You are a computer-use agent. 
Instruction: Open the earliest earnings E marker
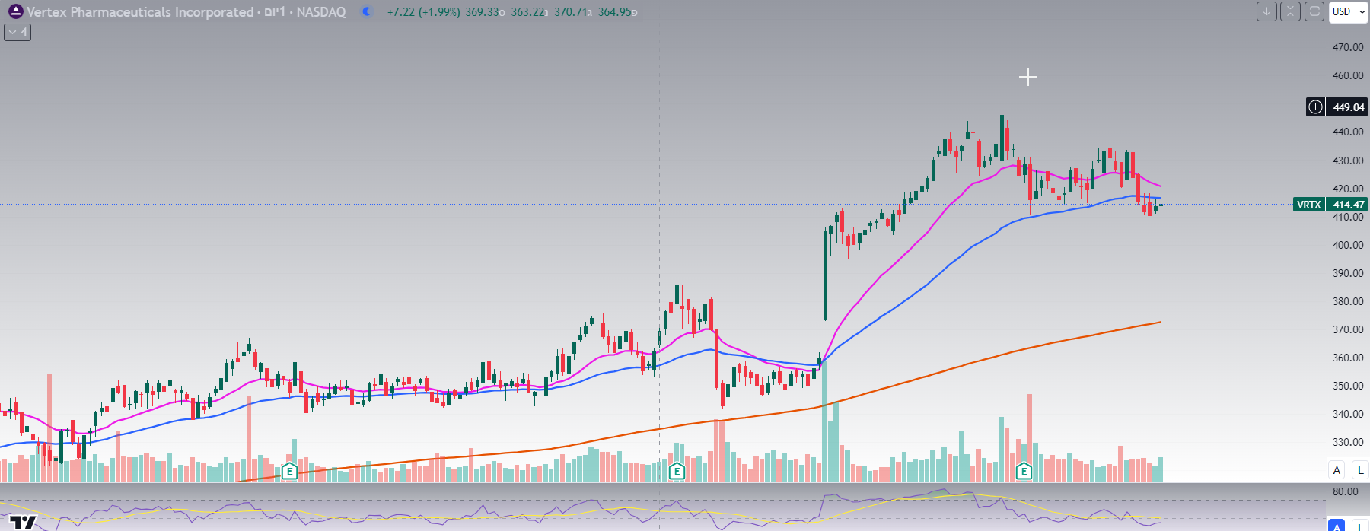click(289, 472)
